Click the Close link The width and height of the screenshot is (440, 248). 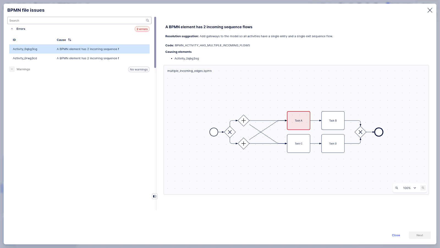point(396,235)
